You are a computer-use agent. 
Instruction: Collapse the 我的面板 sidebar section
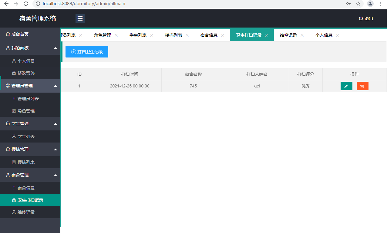[x=55, y=48]
